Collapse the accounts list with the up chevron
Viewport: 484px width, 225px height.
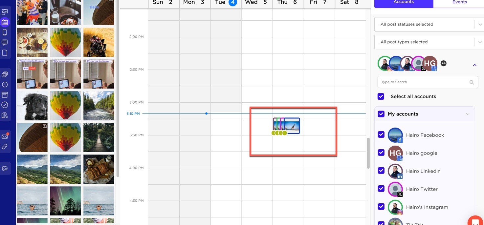(x=474, y=65)
